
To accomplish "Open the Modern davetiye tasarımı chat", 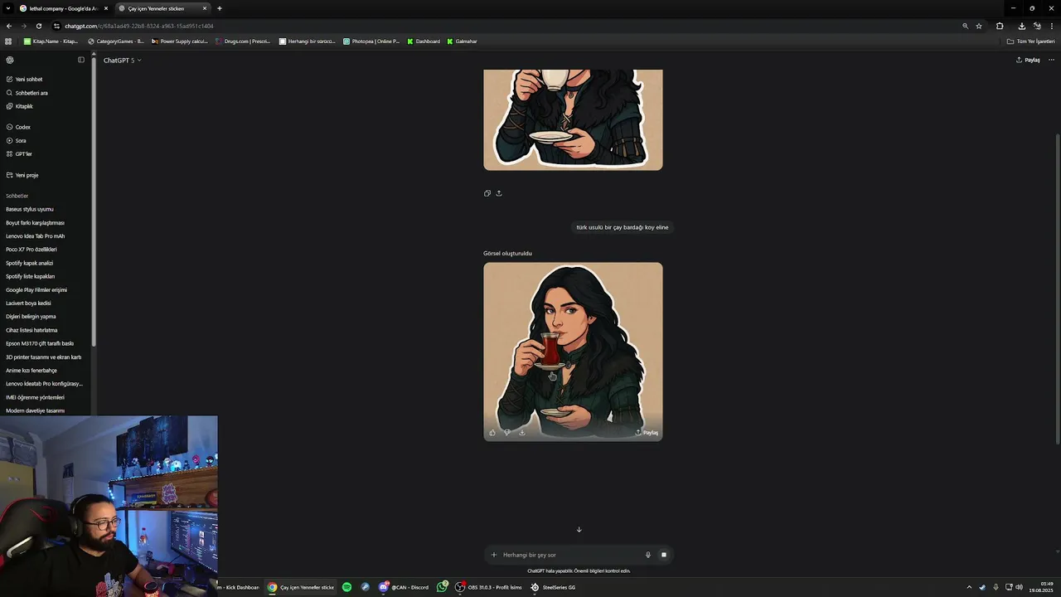I will click(x=35, y=410).
